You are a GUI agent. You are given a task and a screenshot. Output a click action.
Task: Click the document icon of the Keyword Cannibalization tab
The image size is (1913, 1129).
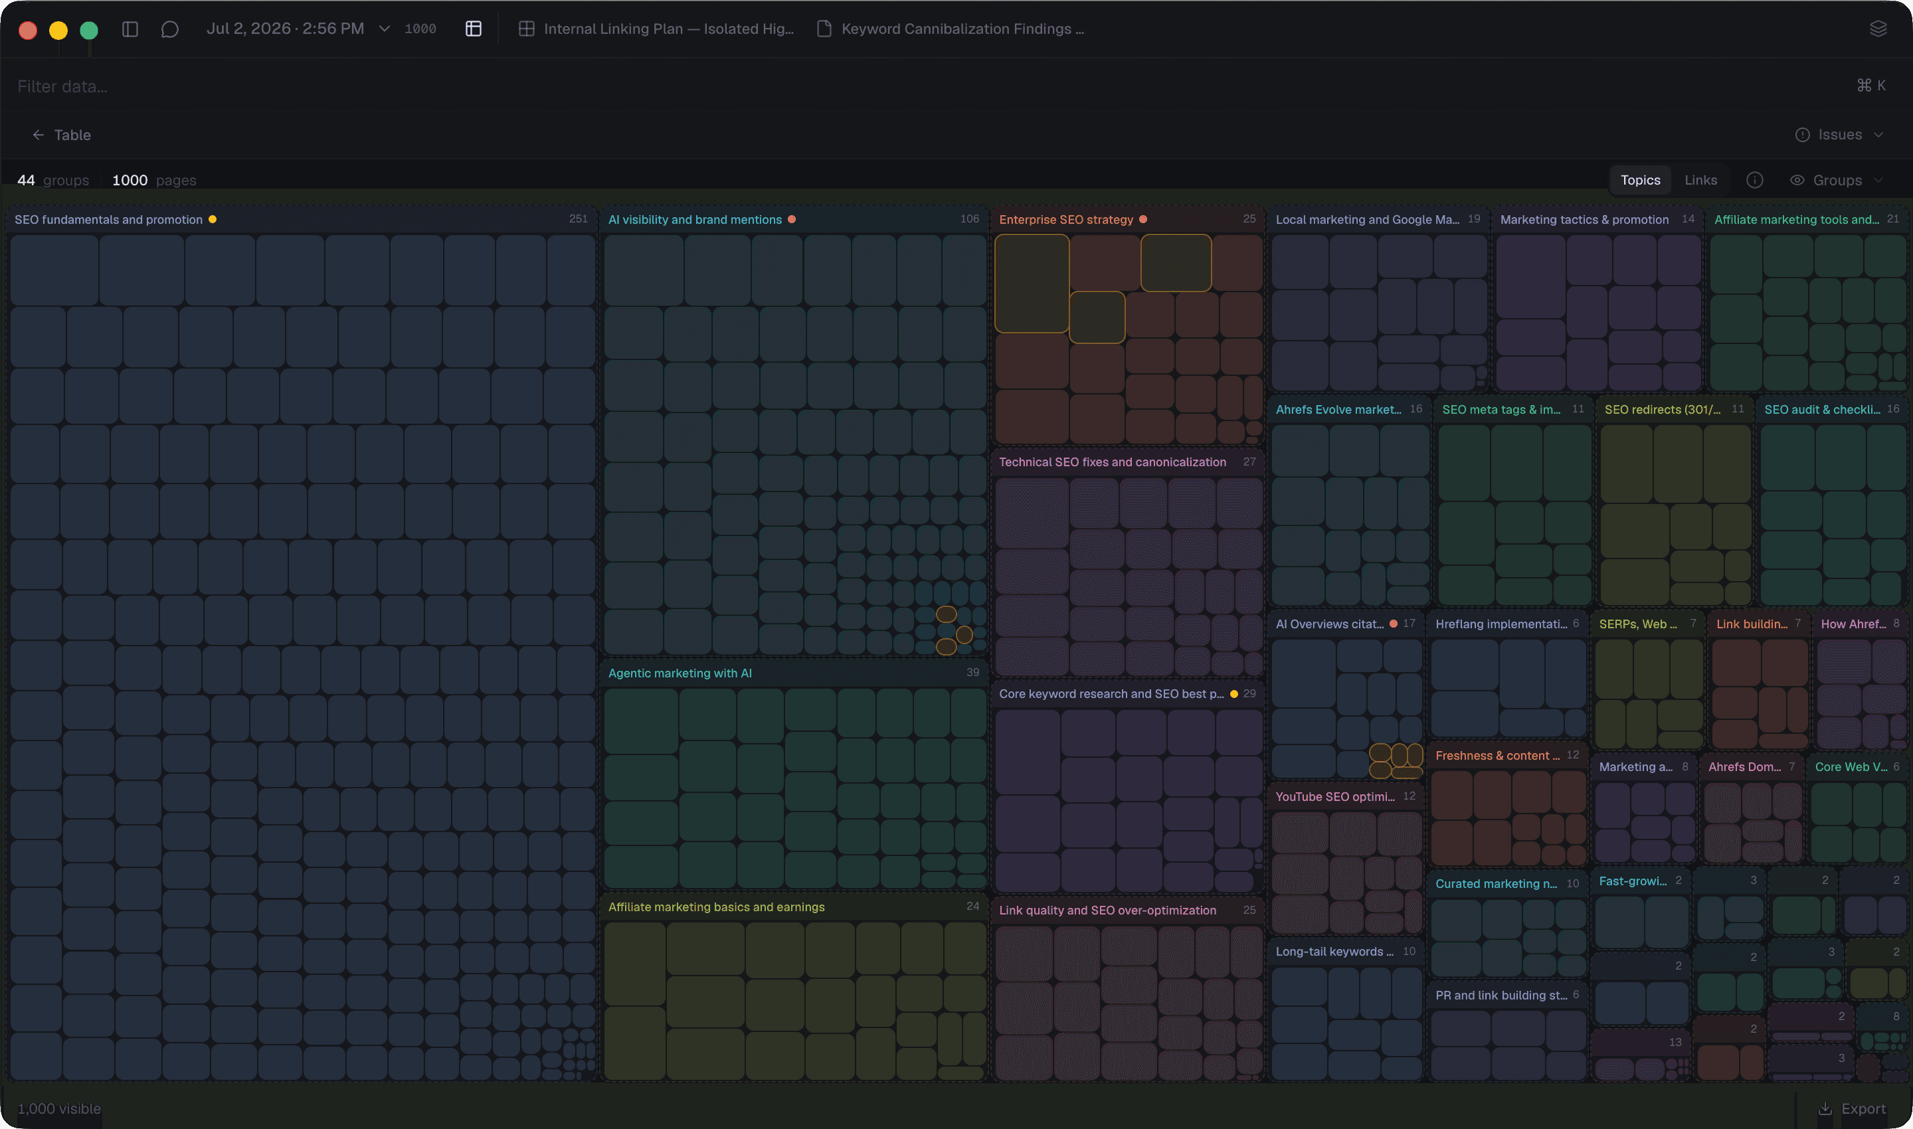[x=824, y=29]
